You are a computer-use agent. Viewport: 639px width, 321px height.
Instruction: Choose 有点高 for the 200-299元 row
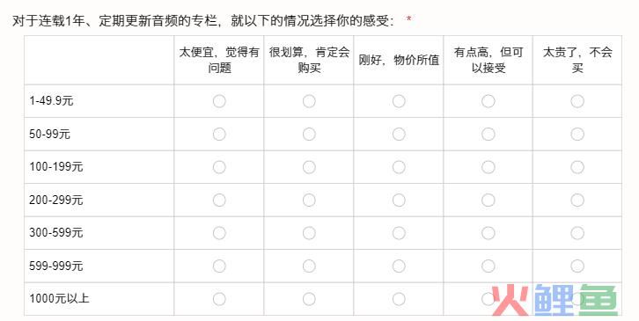(488, 200)
